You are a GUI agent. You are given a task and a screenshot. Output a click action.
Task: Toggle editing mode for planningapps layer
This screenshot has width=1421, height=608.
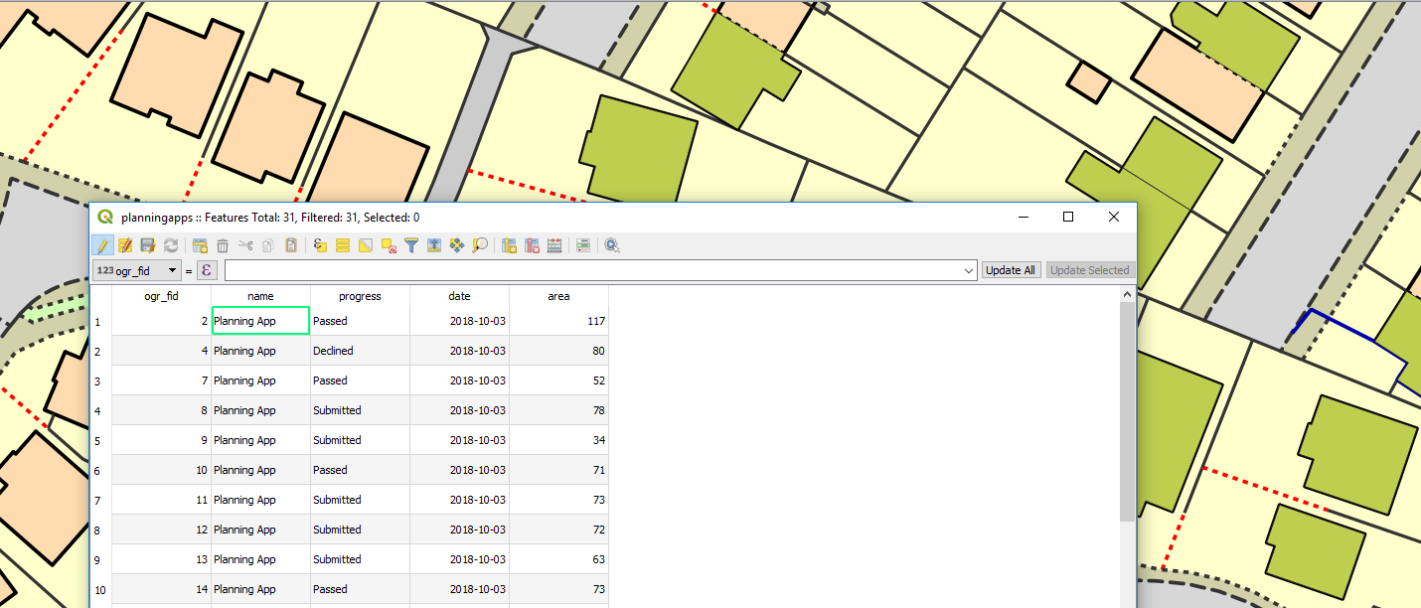[x=101, y=245]
